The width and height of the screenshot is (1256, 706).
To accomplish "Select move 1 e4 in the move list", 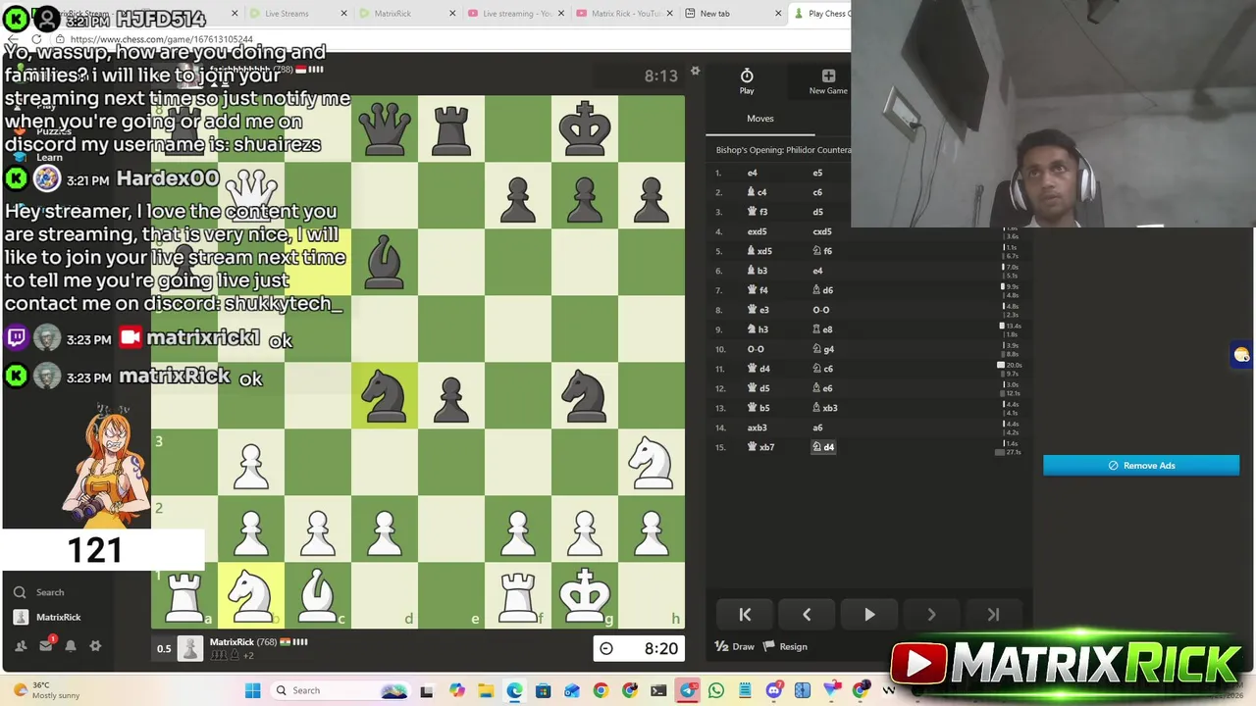I will [753, 173].
